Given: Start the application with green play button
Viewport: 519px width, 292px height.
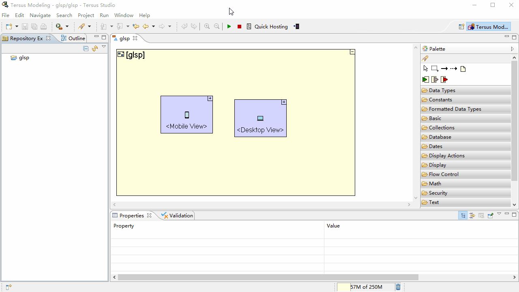Looking at the screenshot, I should point(229,26).
